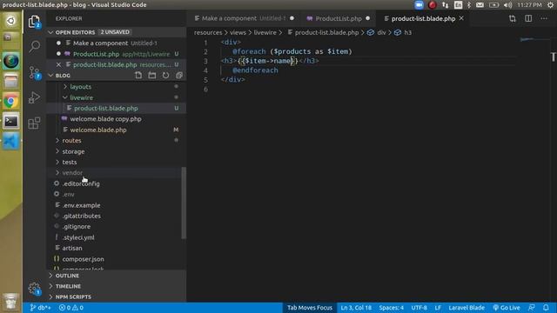
Task: Change language mode Laravel Blade
Action: 466,308
